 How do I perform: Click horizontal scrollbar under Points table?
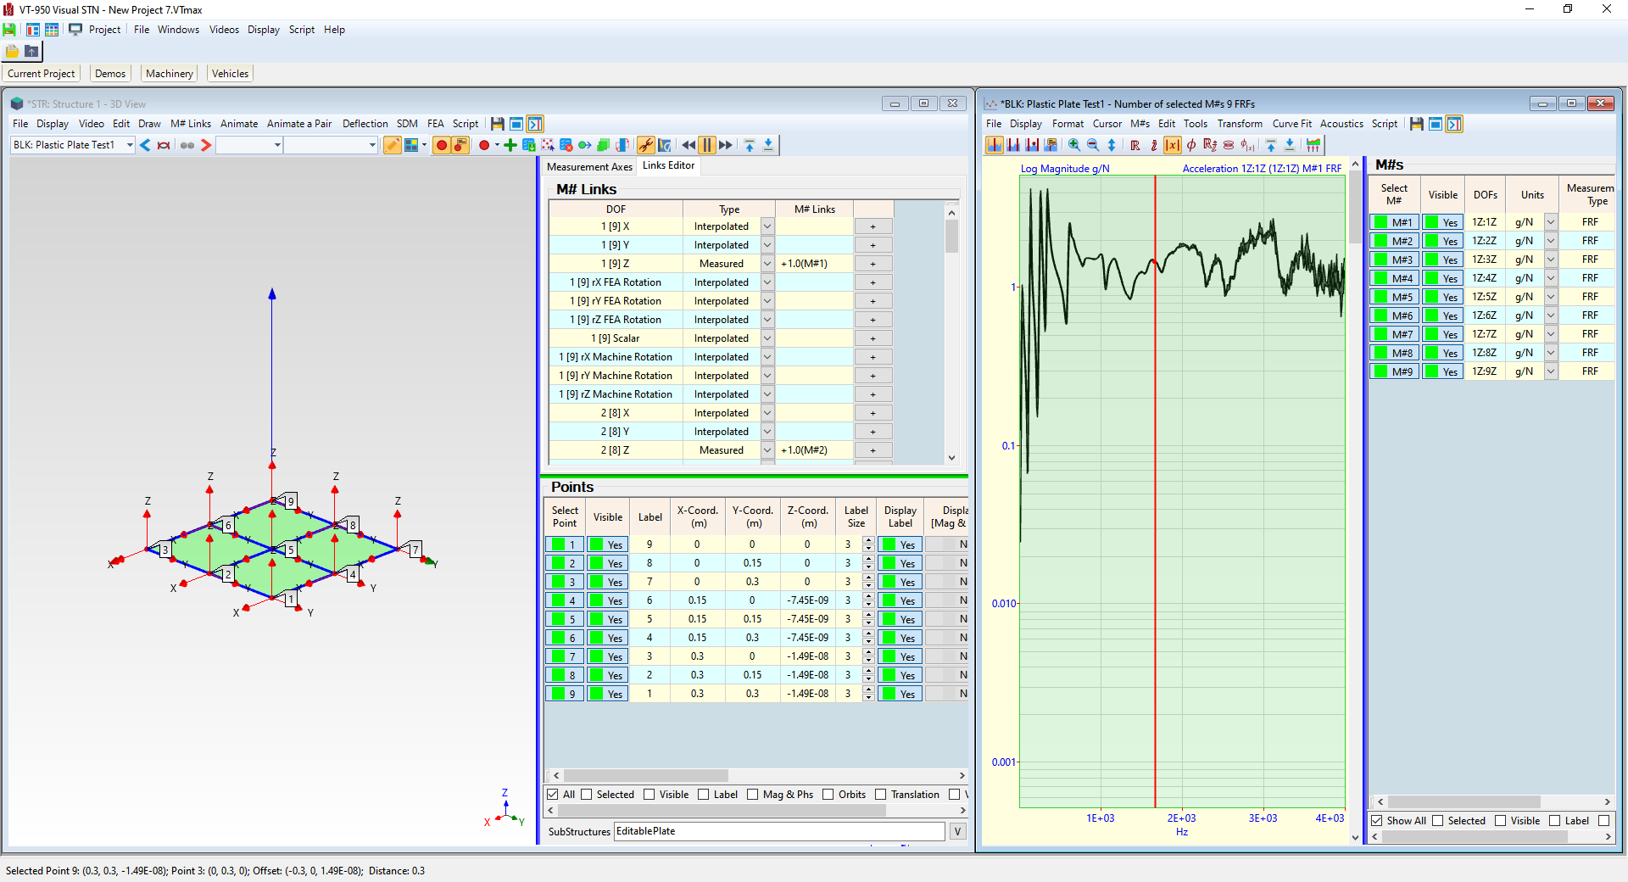click(x=646, y=776)
